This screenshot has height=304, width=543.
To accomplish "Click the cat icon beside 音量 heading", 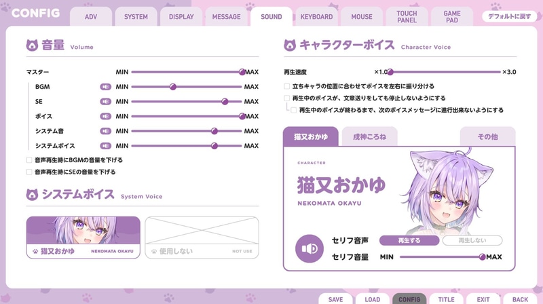I will pos(32,45).
